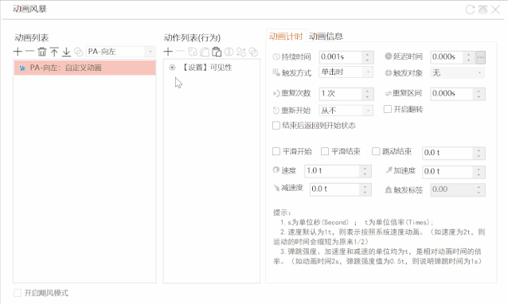Enable 平滑结束 checkbox
The image size is (508, 304).
(325, 151)
